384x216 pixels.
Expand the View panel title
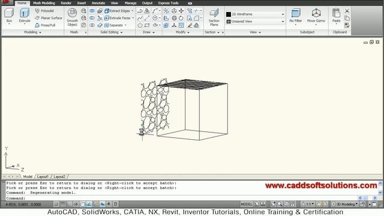pyautogui.click(x=255, y=32)
